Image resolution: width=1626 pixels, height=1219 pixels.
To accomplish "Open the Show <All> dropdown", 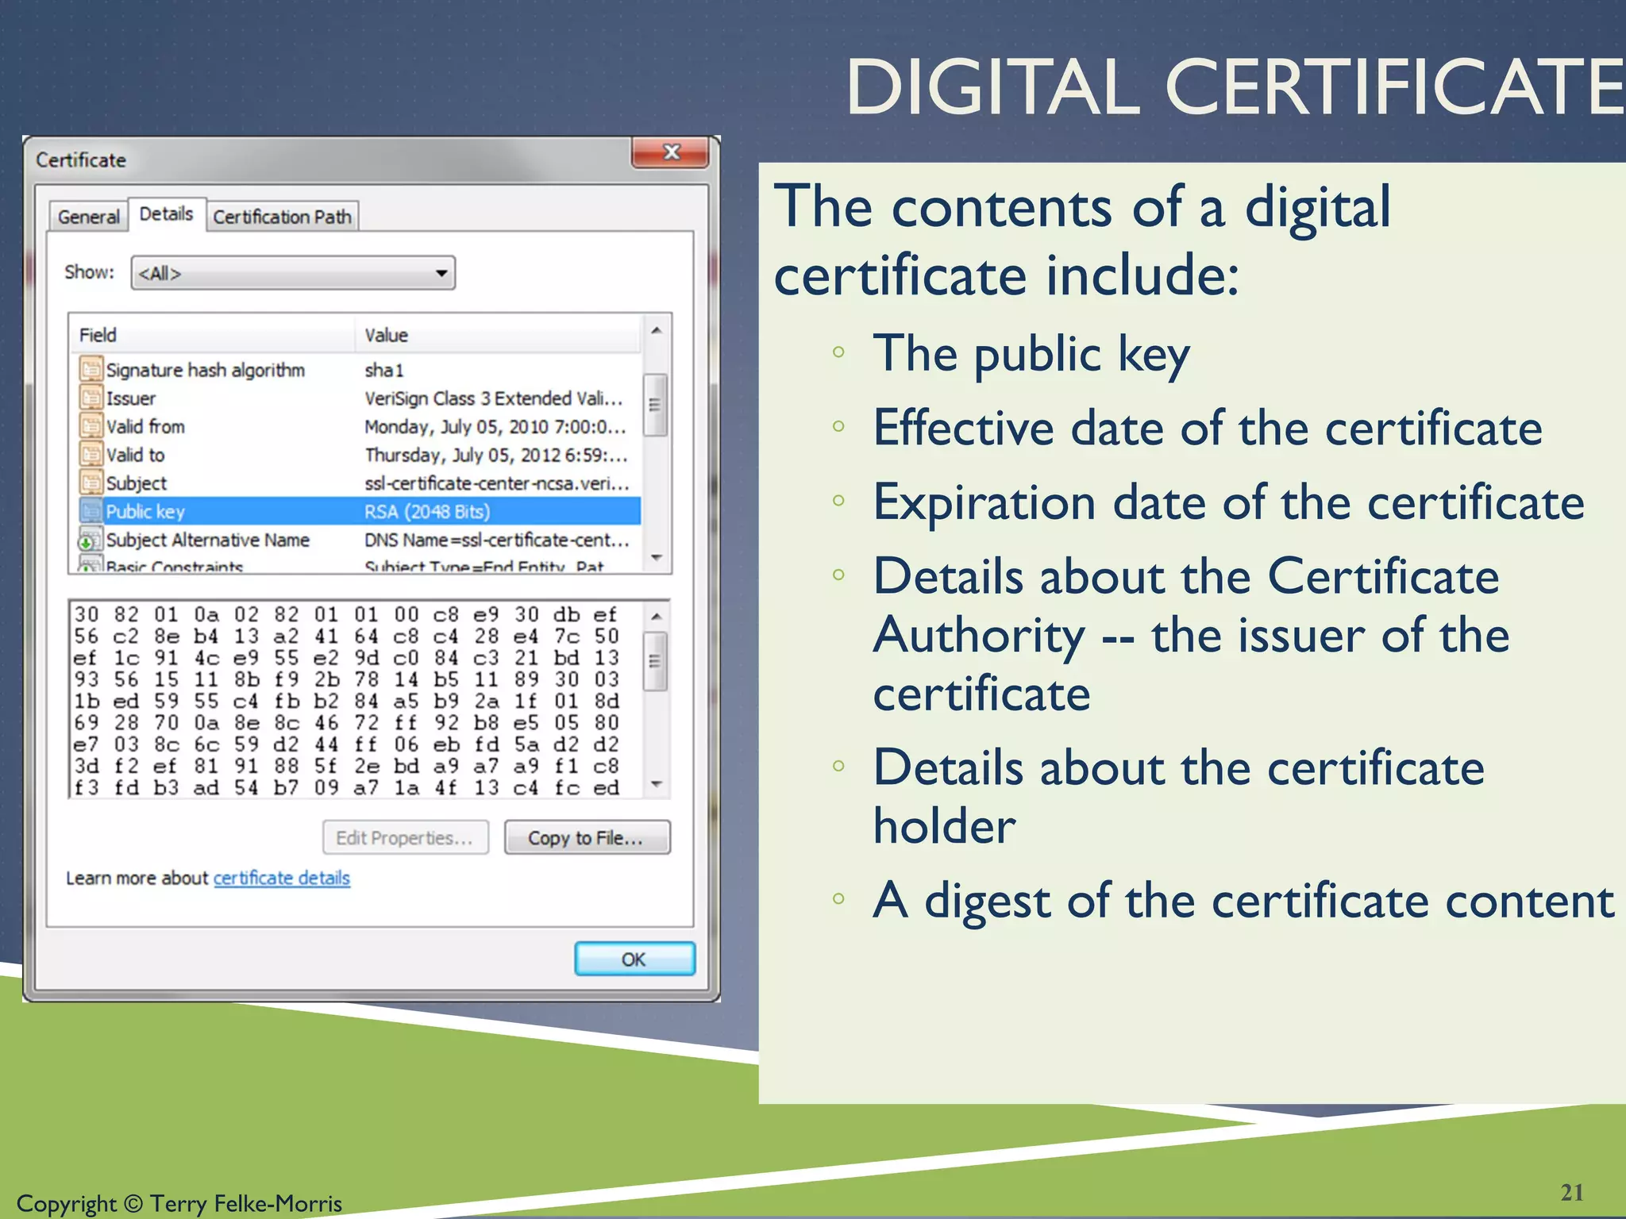I will (293, 273).
